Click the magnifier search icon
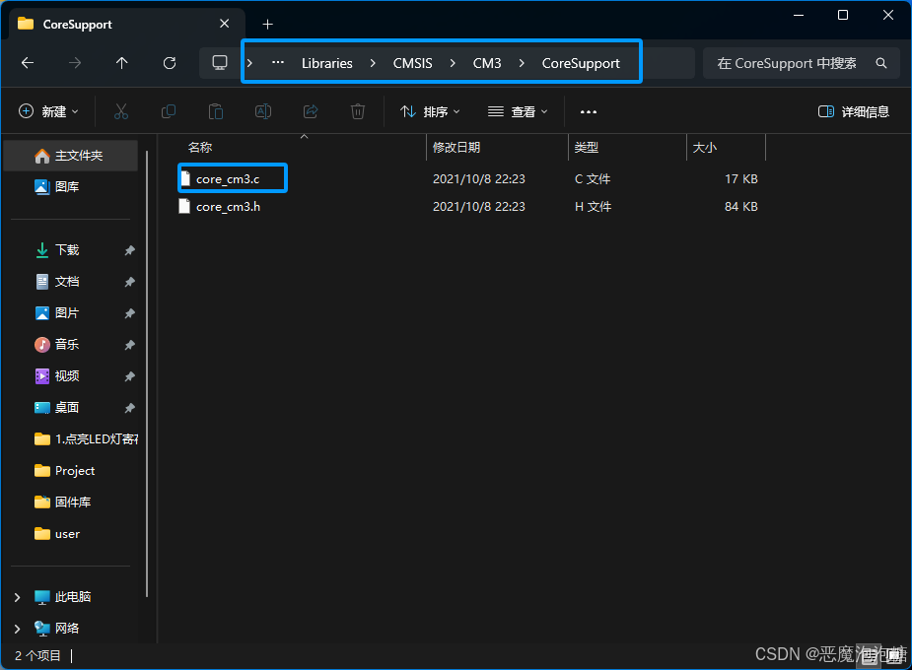The height and width of the screenshot is (670, 912). [881, 63]
